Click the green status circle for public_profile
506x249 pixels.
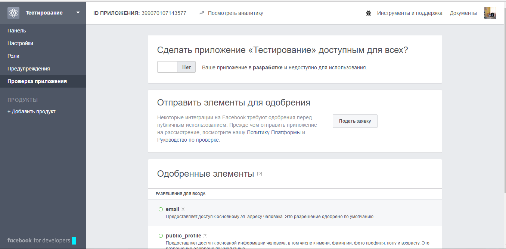pyautogui.click(x=161, y=236)
